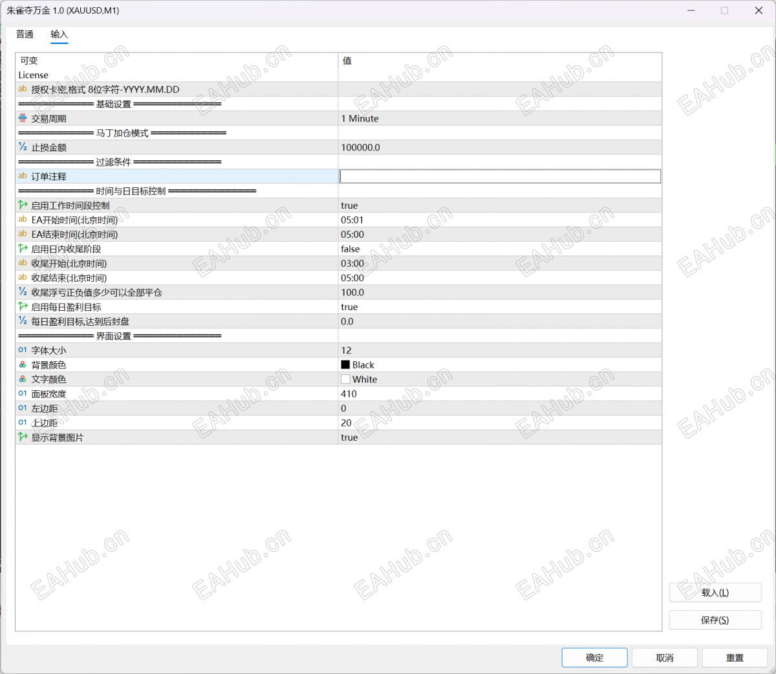776x674 pixels.
Task: Click the 值 column header
Action: (500, 60)
